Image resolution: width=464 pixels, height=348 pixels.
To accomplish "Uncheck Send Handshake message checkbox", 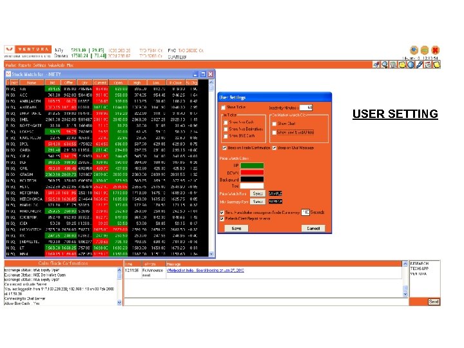I will point(222,213).
